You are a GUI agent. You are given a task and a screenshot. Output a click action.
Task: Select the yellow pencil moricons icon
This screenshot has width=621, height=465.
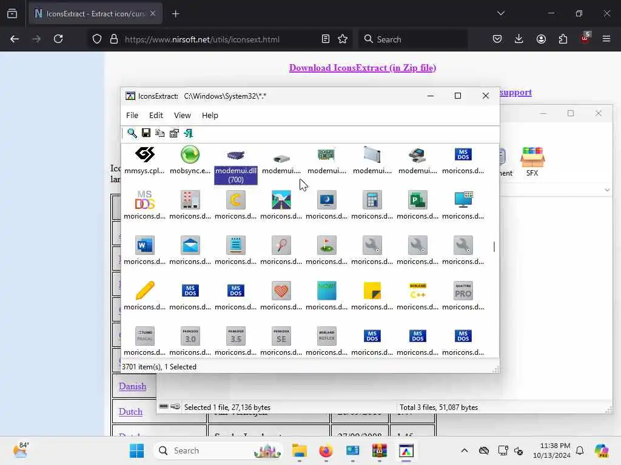tap(144, 295)
